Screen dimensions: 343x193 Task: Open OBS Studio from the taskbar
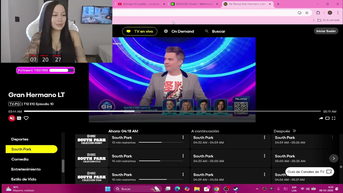tap(226, 189)
